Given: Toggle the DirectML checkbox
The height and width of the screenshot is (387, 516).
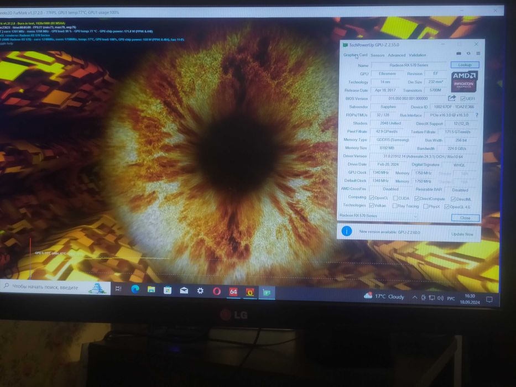Looking at the screenshot, I should pos(453,199).
